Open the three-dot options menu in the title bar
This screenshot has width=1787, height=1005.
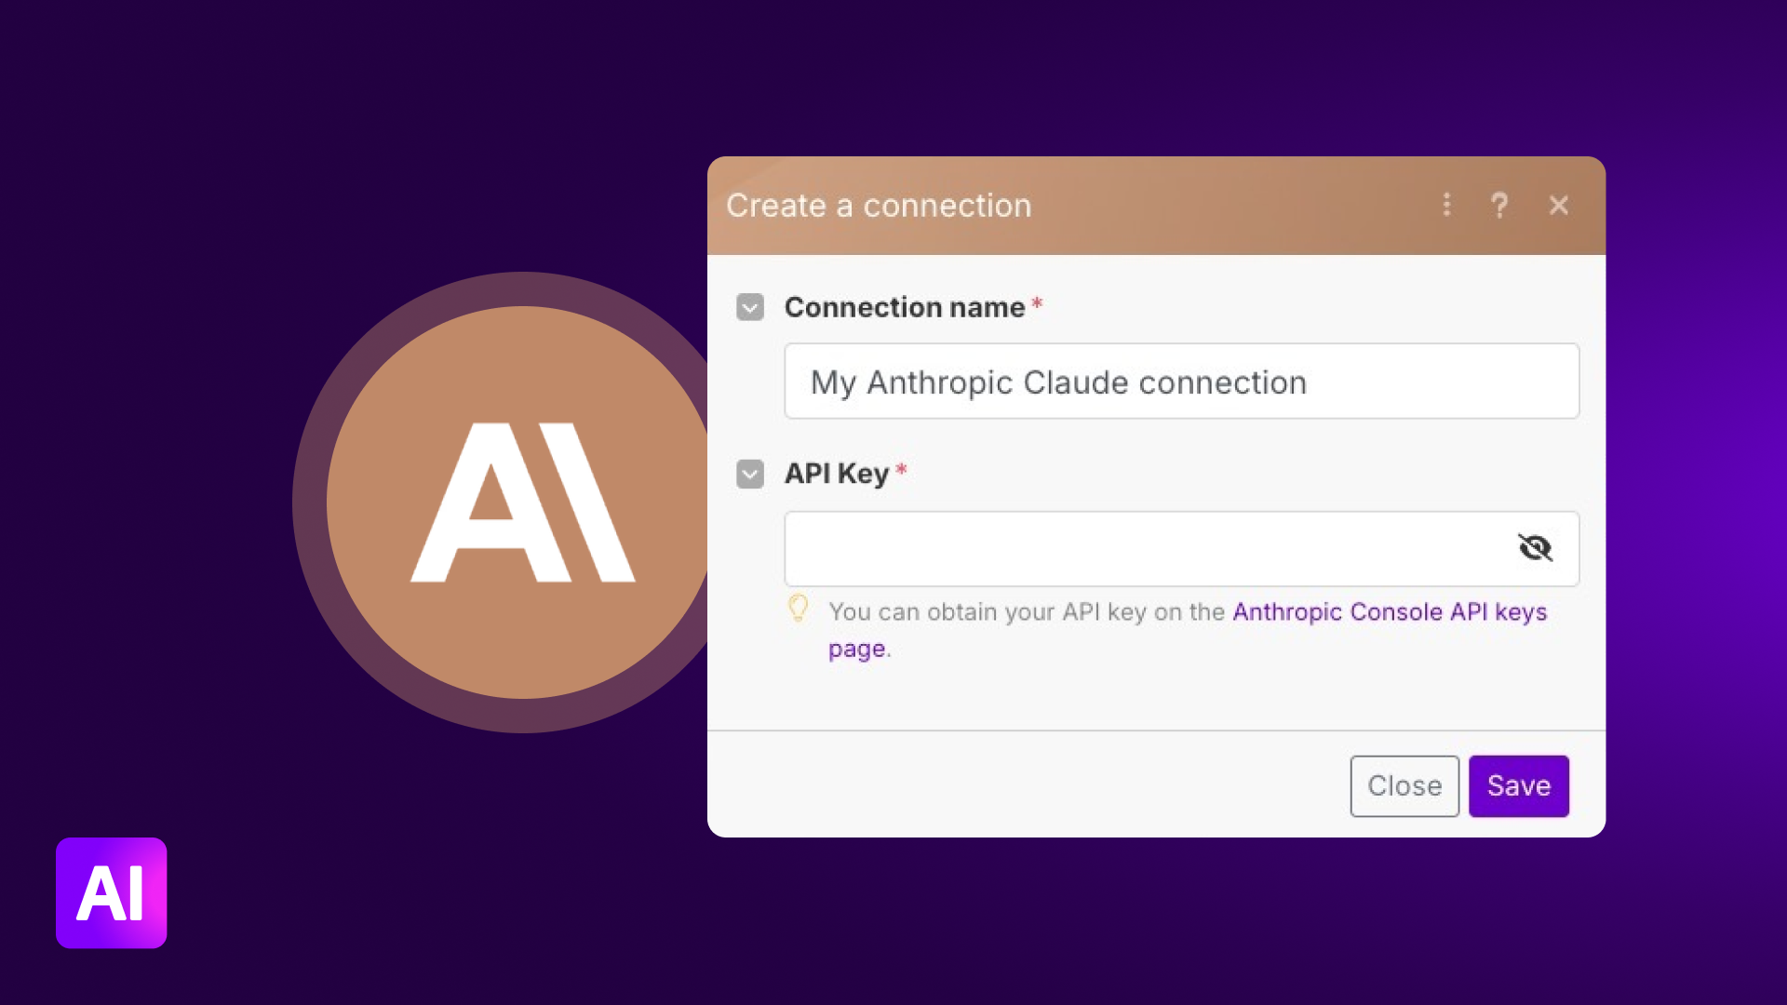[1447, 205]
